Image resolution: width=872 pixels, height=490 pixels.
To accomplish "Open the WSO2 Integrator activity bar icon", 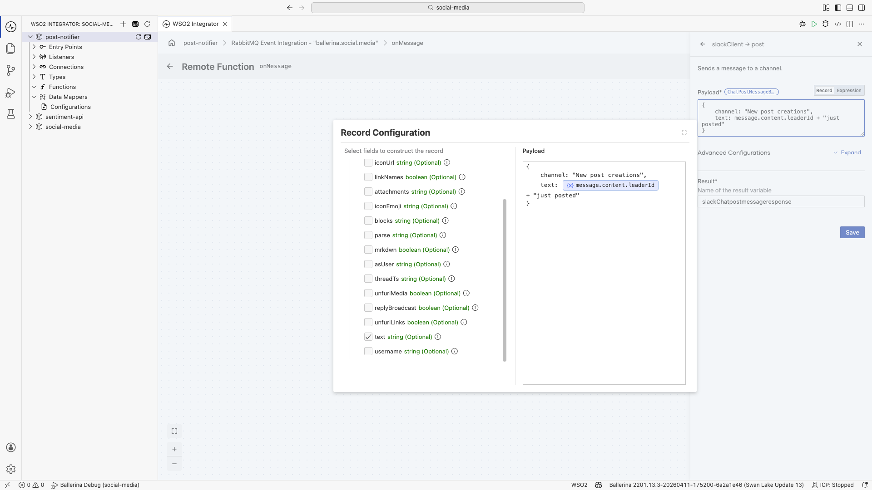I will pos(11,27).
